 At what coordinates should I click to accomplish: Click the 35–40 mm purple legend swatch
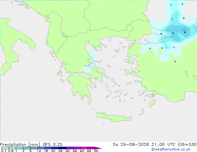coord(77,148)
